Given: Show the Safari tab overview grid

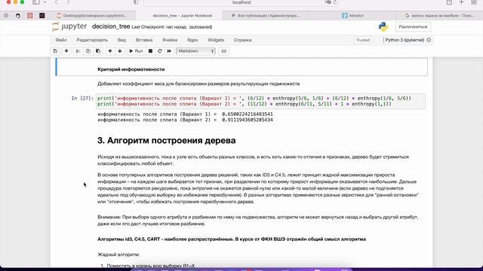Looking at the screenshot, I should click(x=474, y=2).
